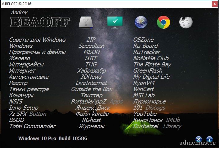Open the Wikipedia globe icon
Screen dimensions: 219x148
(186, 22)
